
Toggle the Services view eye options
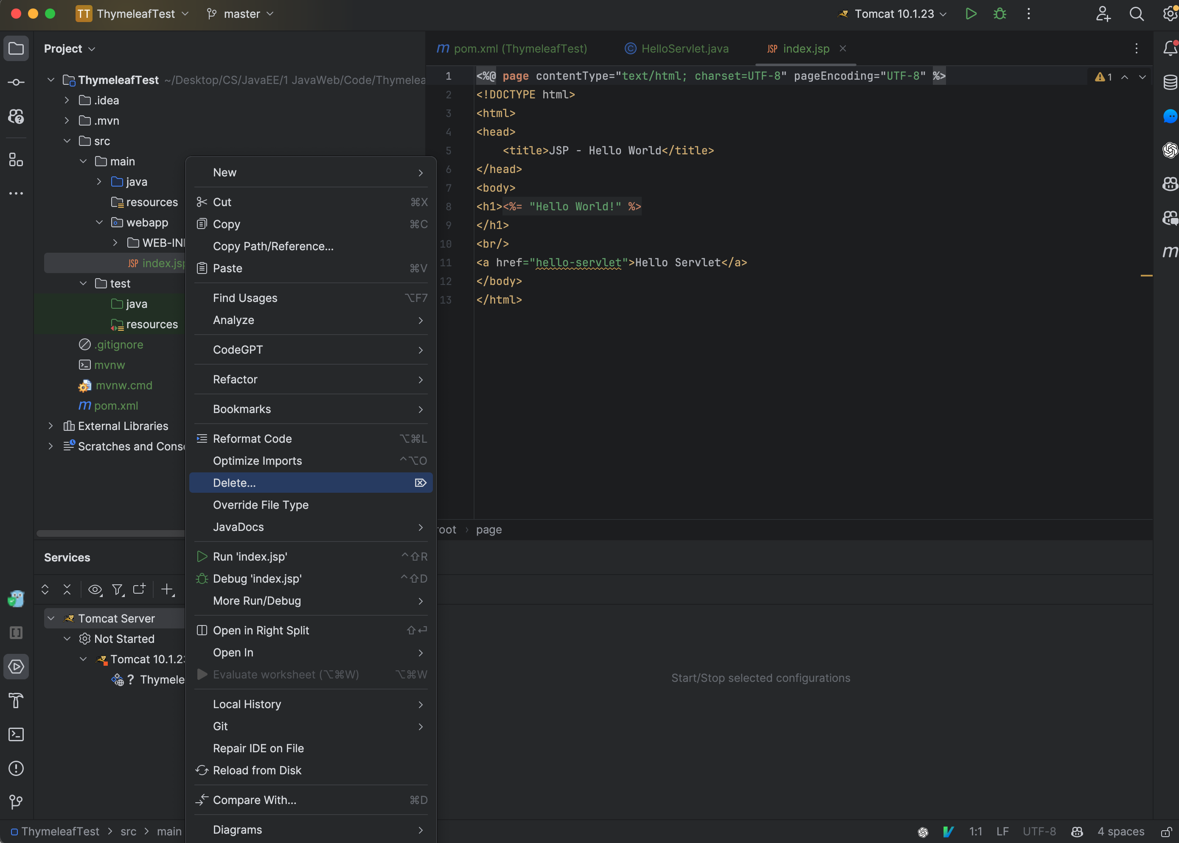[95, 589]
